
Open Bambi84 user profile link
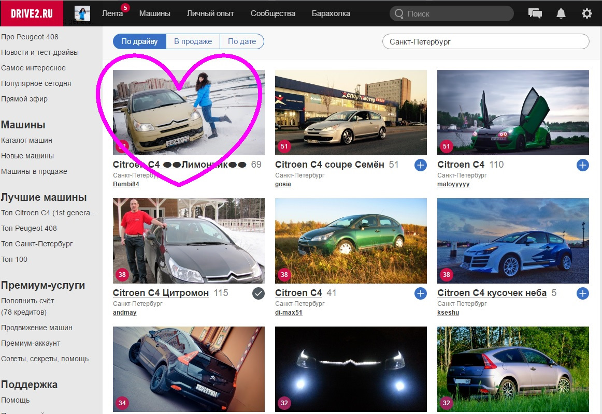point(126,184)
